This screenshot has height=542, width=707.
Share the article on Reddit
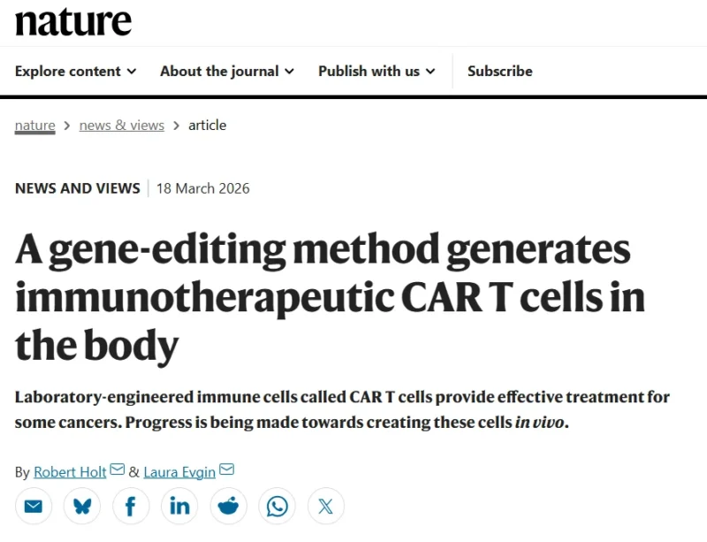(x=228, y=506)
